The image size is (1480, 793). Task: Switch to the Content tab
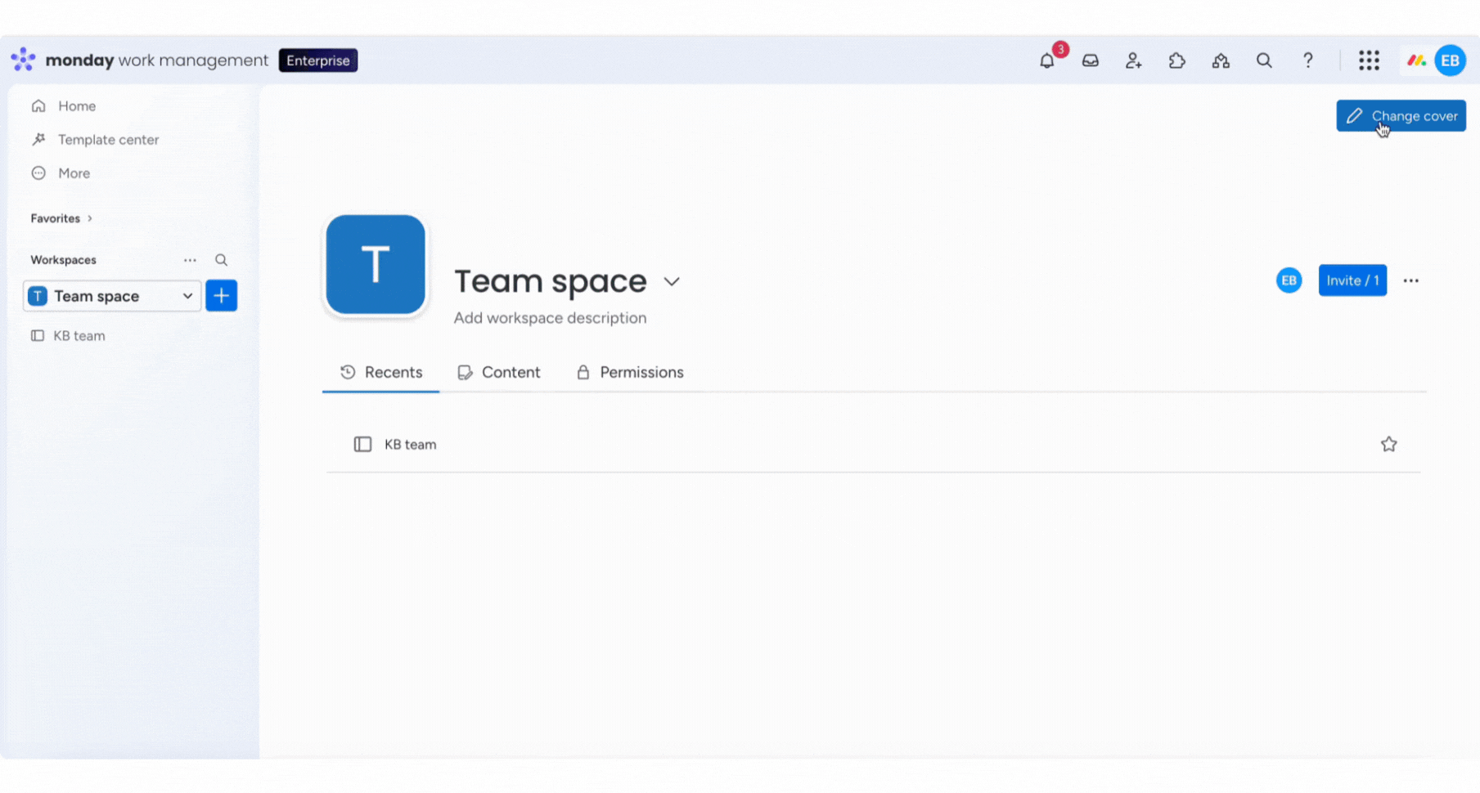[x=499, y=372]
